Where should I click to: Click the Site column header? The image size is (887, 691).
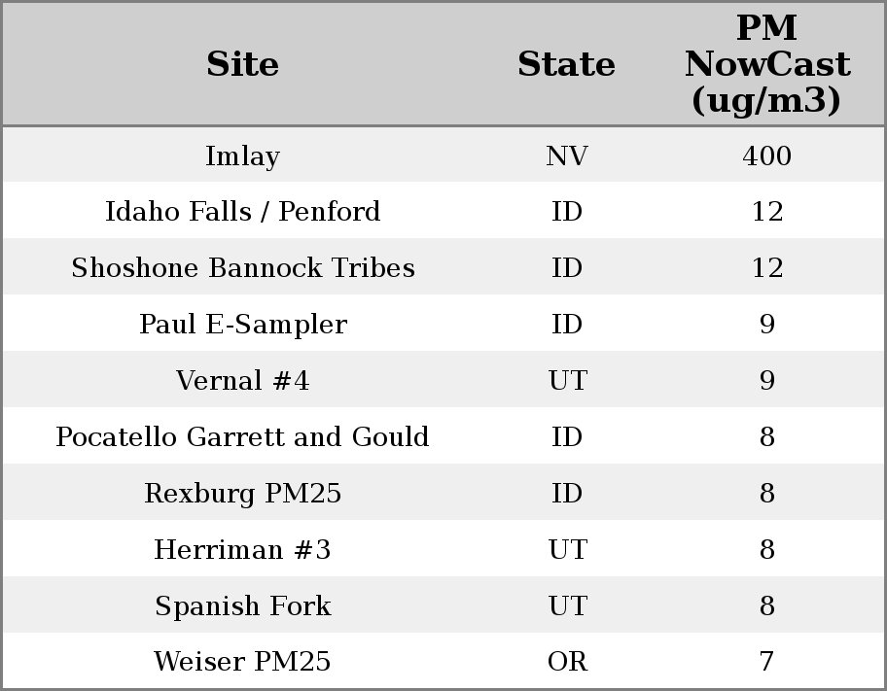[x=242, y=65]
